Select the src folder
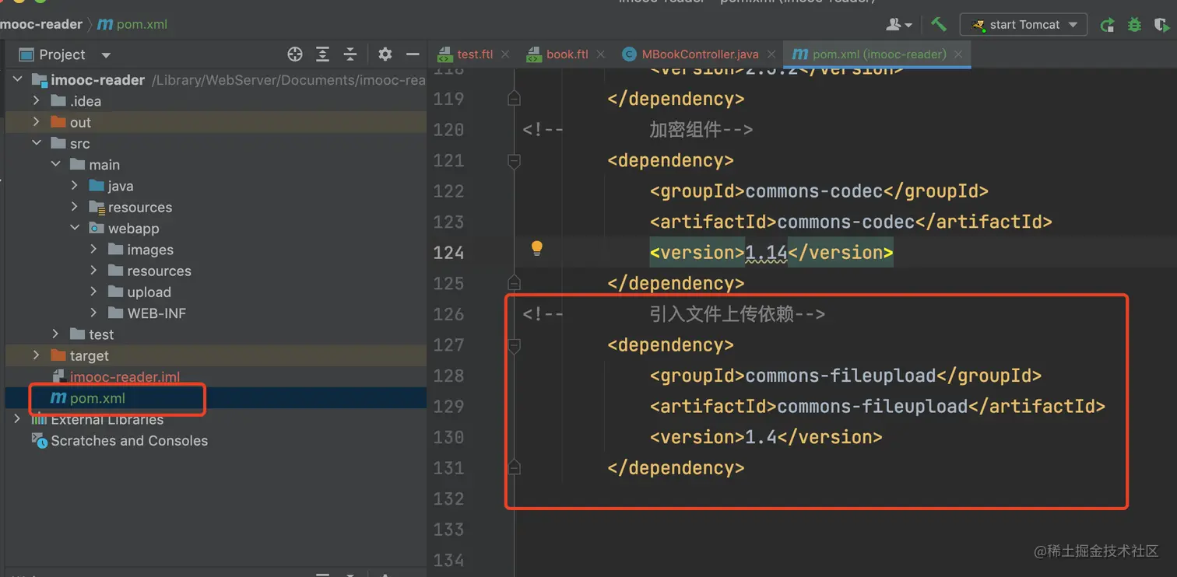1177x577 pixels. point(79,143)
